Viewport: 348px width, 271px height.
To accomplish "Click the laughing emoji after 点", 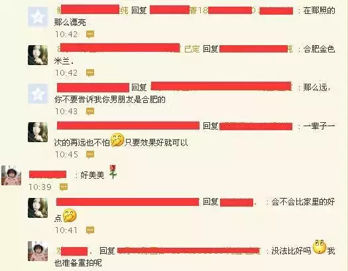I will coord(70,215).
